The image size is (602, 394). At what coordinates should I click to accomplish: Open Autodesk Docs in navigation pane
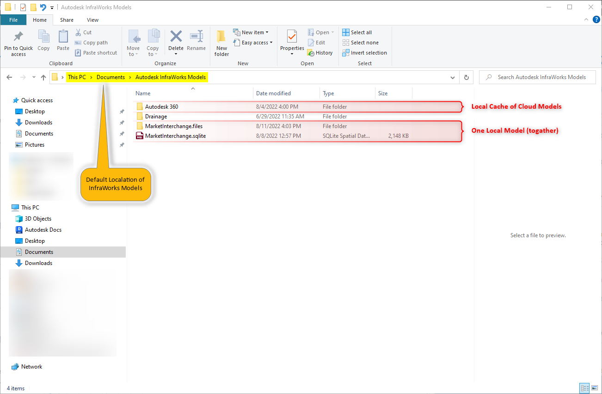pos(43,230)
